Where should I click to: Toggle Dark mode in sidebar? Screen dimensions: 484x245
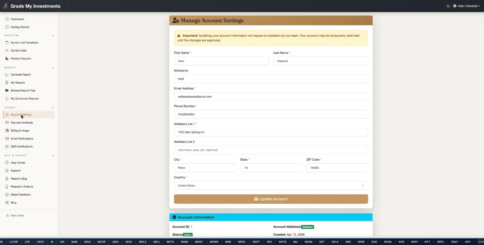point(15,216)
